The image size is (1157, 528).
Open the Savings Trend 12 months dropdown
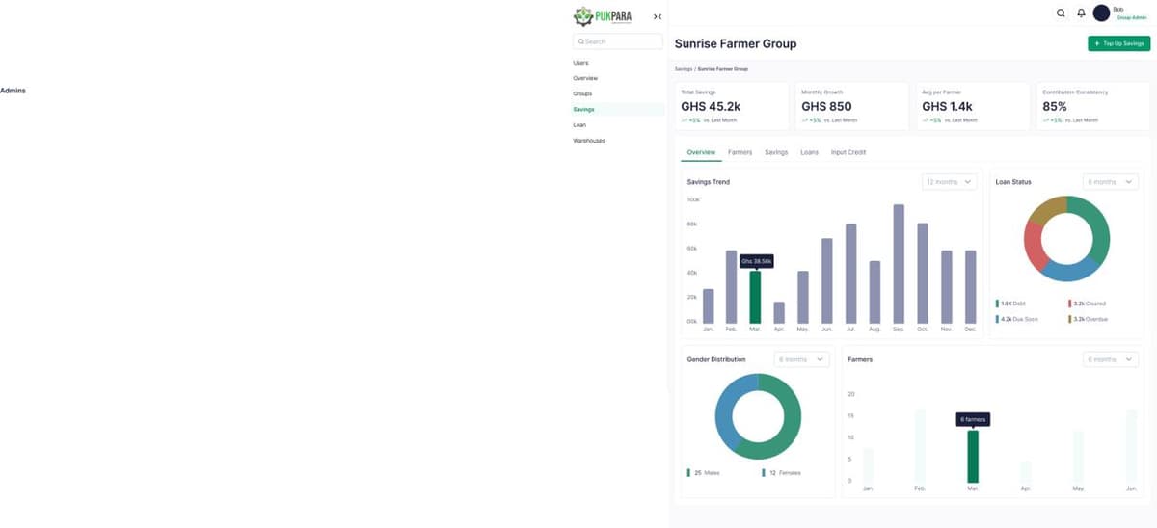950,182
